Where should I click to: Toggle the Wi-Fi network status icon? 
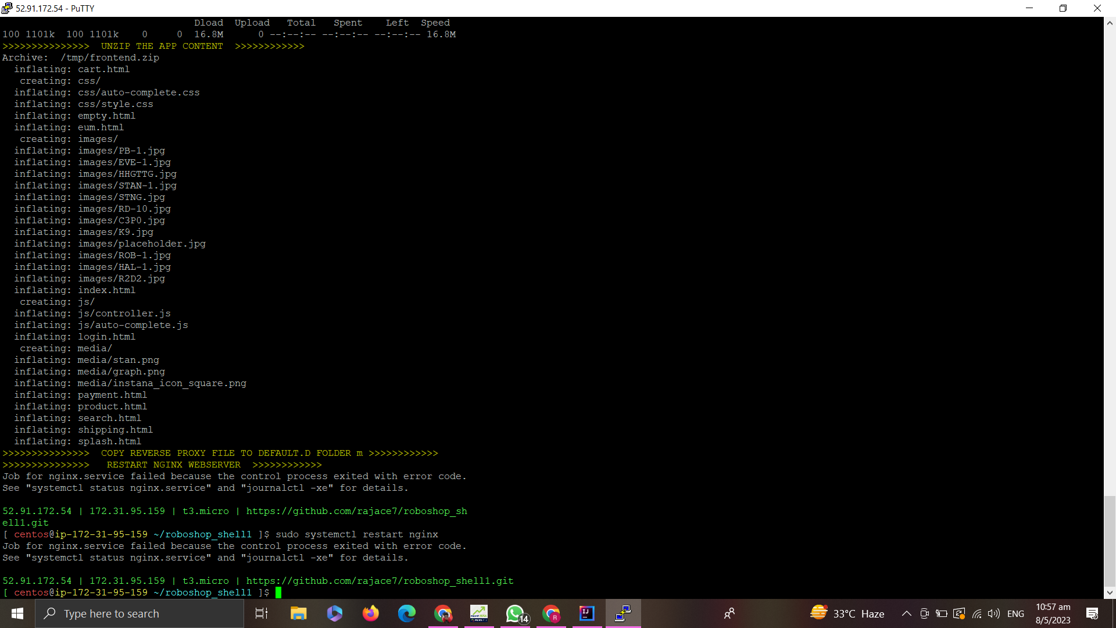coord(975,613)
